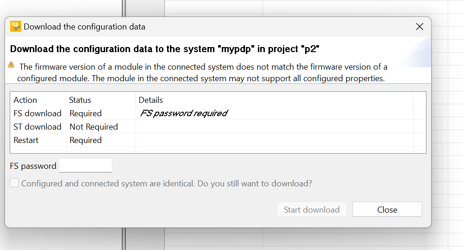Tick the identical systems download checkbox
Image resolution: width=463 pixels, height=250 pixels.
pos(14,183)
